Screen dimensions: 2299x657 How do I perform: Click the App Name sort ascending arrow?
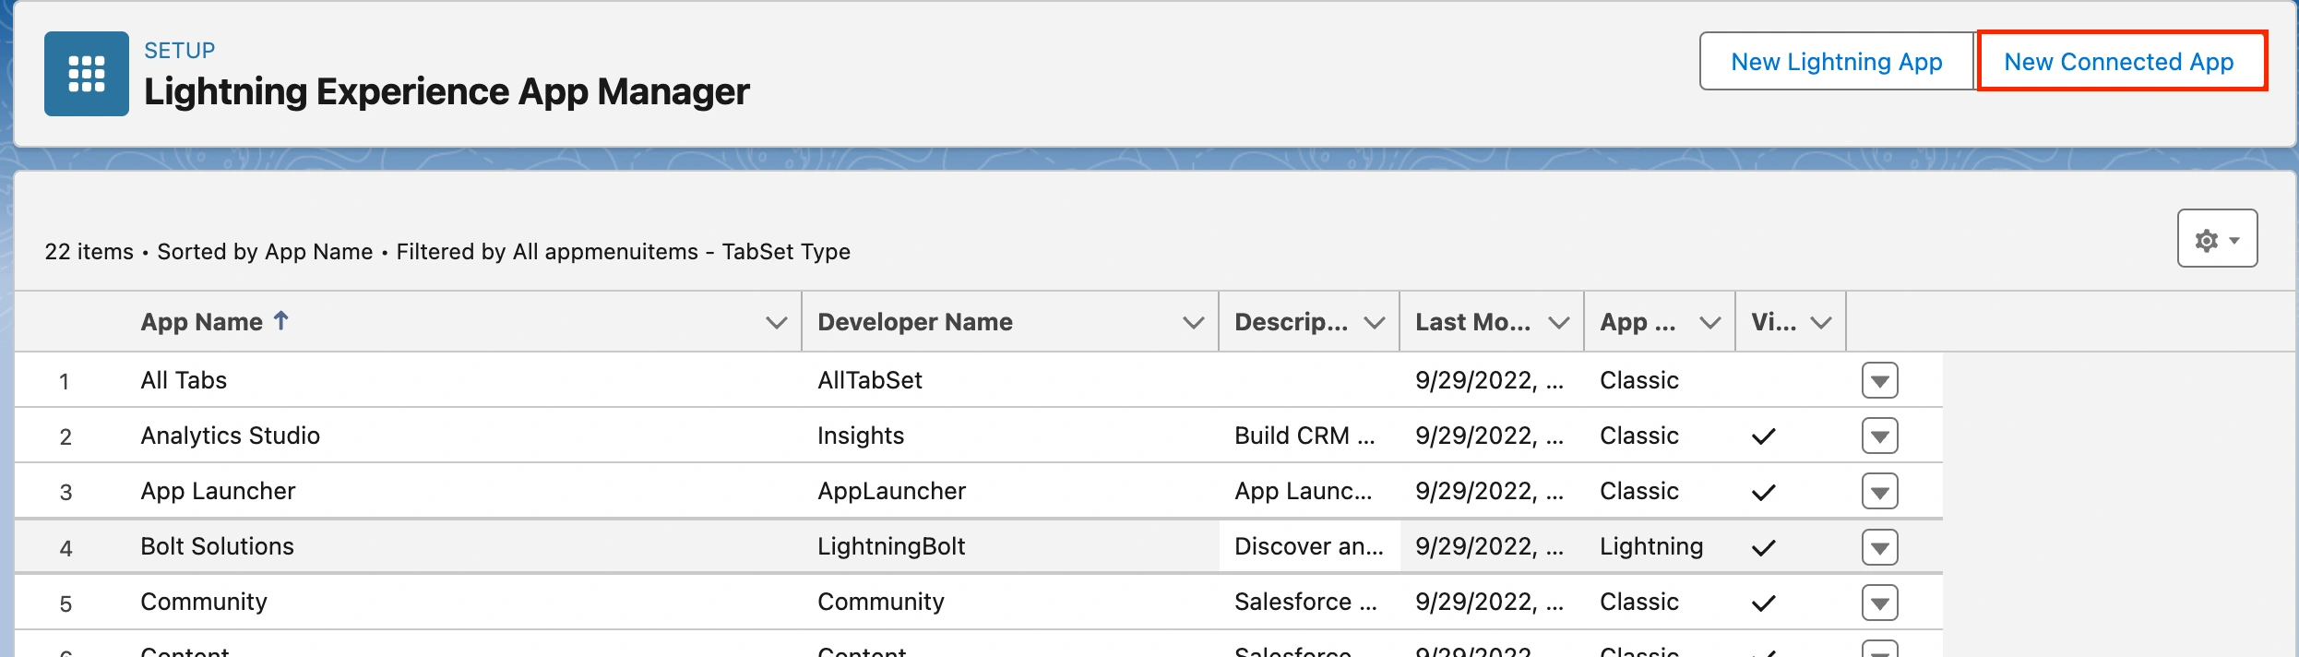tap(281, 320)
